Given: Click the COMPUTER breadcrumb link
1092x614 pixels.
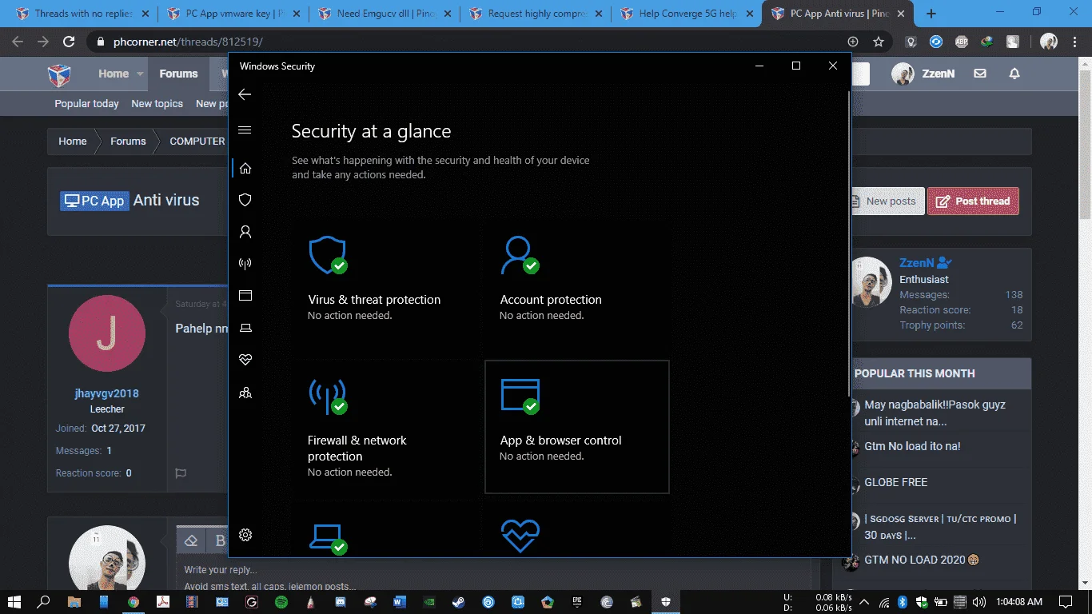Looking at the screenshot, I should pyautogui.click(x=197, y=141).
